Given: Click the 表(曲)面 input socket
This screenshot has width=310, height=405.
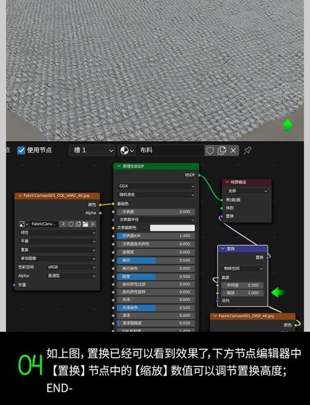Looking at the screenshot, I should point(222,200).
